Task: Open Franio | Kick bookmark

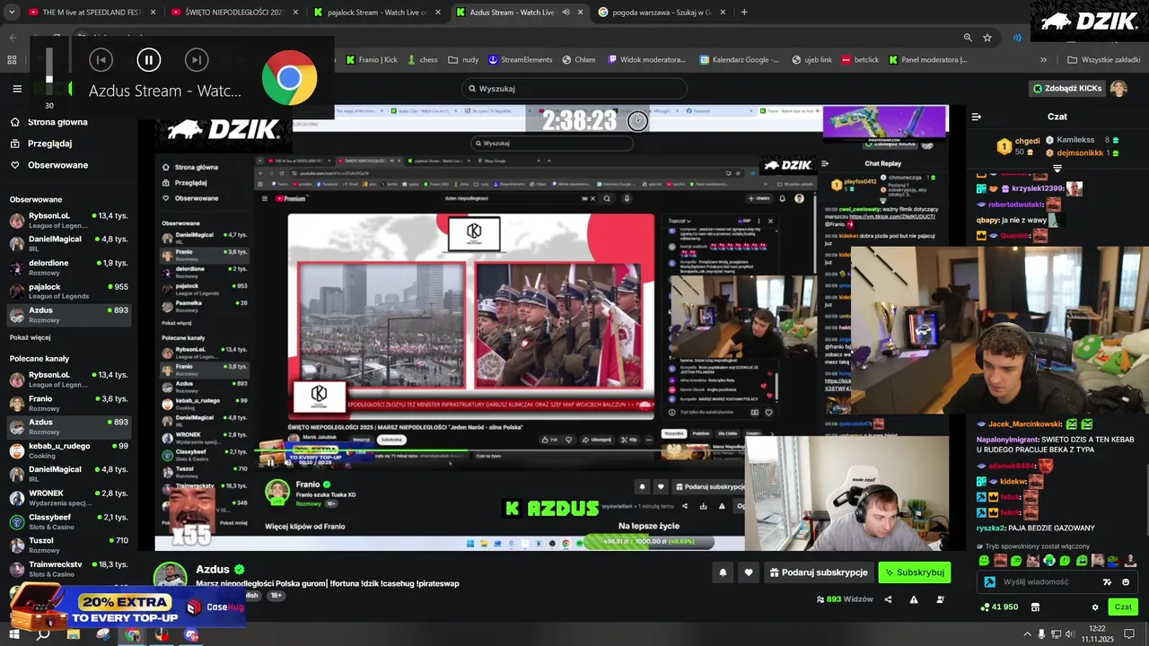Action: pyautogui.click(x=372, y=60)
